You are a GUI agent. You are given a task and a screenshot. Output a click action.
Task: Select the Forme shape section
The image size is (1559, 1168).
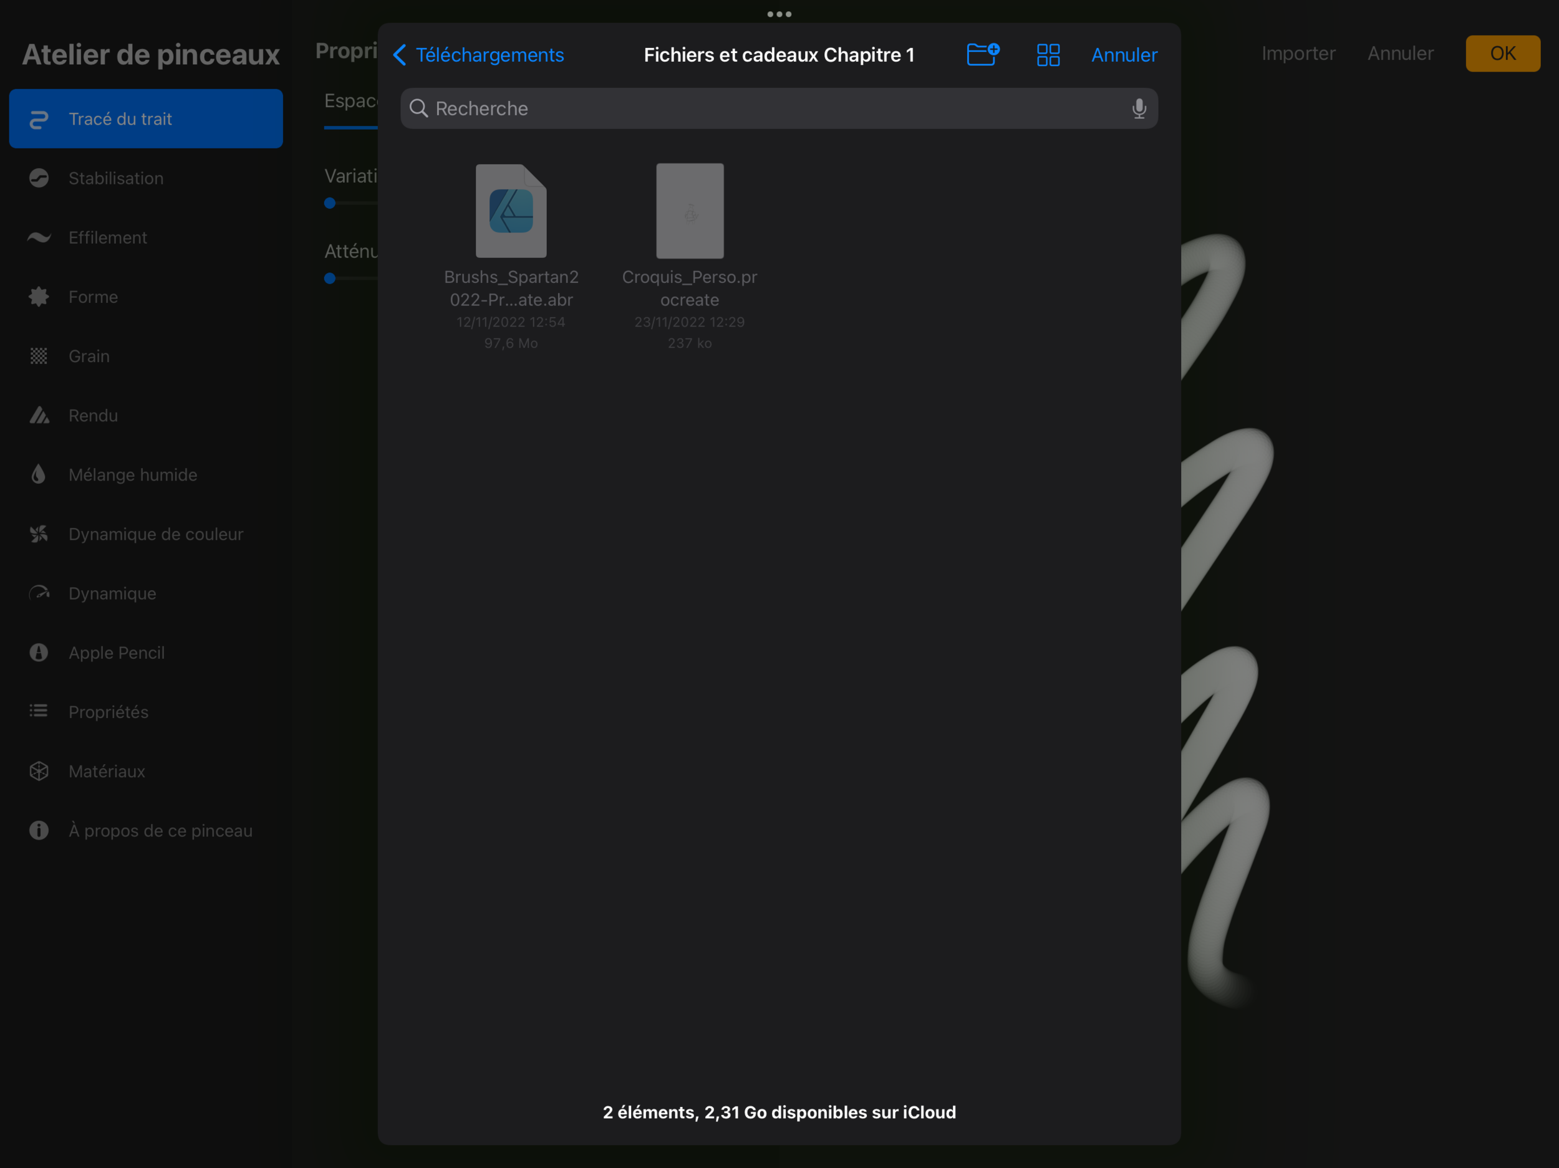[93, 297]
